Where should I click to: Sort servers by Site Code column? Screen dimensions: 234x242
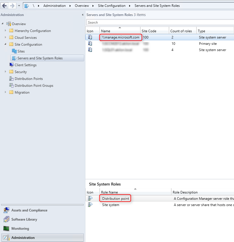point(155,31)
